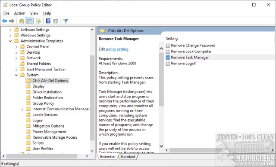Click description pane scroll up arrow
Screen dimensions: 276x167
click(161, 49)
